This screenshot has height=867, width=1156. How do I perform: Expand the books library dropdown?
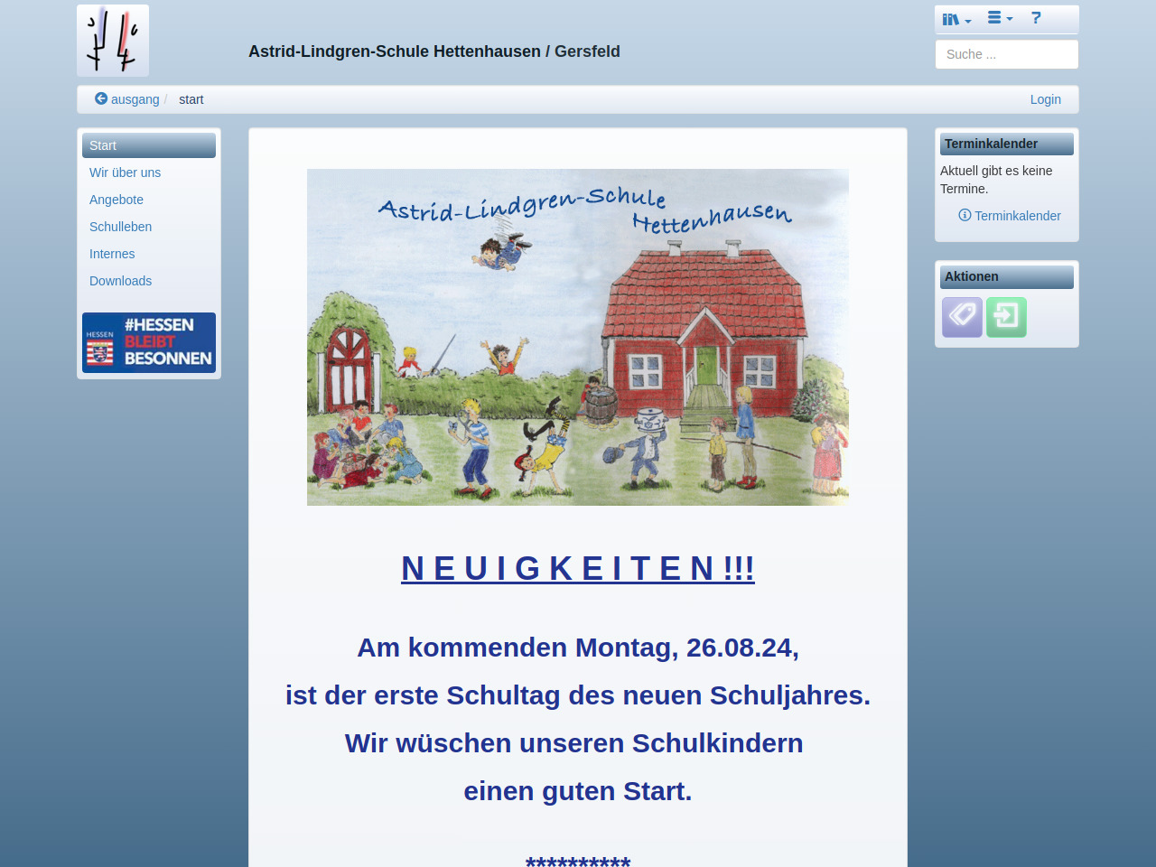click(956, 19)
